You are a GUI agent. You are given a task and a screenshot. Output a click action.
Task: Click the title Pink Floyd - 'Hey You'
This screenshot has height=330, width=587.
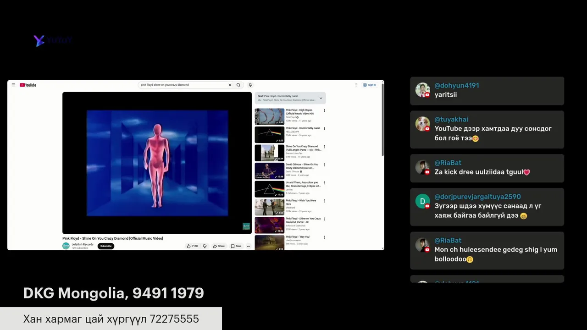(x=298, y=237)
